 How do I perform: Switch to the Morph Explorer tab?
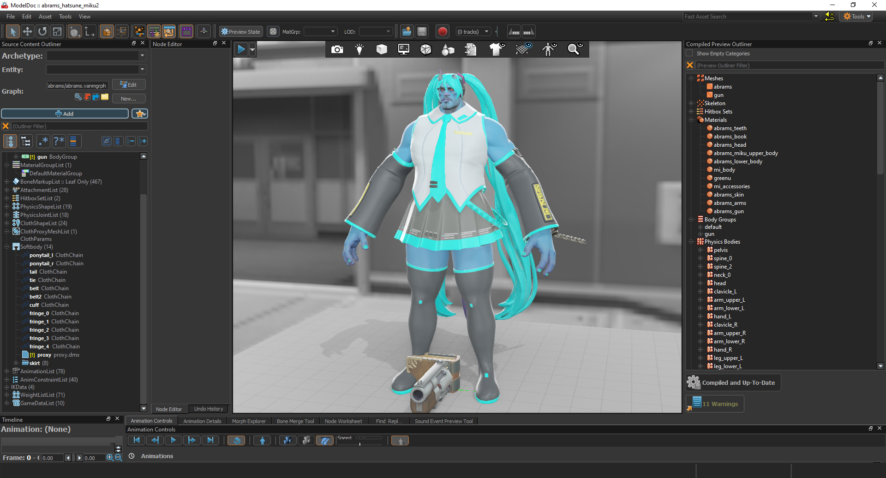[x=249, y=420]
